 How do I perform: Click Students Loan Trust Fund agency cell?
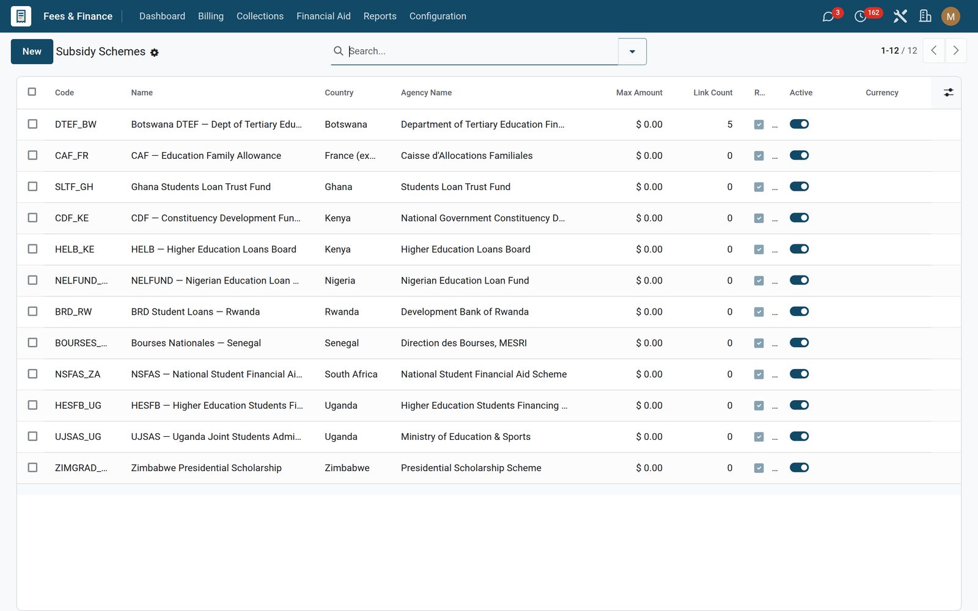[455, 186]
